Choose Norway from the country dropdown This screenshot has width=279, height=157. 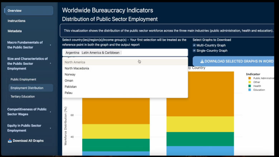(70, 74)
